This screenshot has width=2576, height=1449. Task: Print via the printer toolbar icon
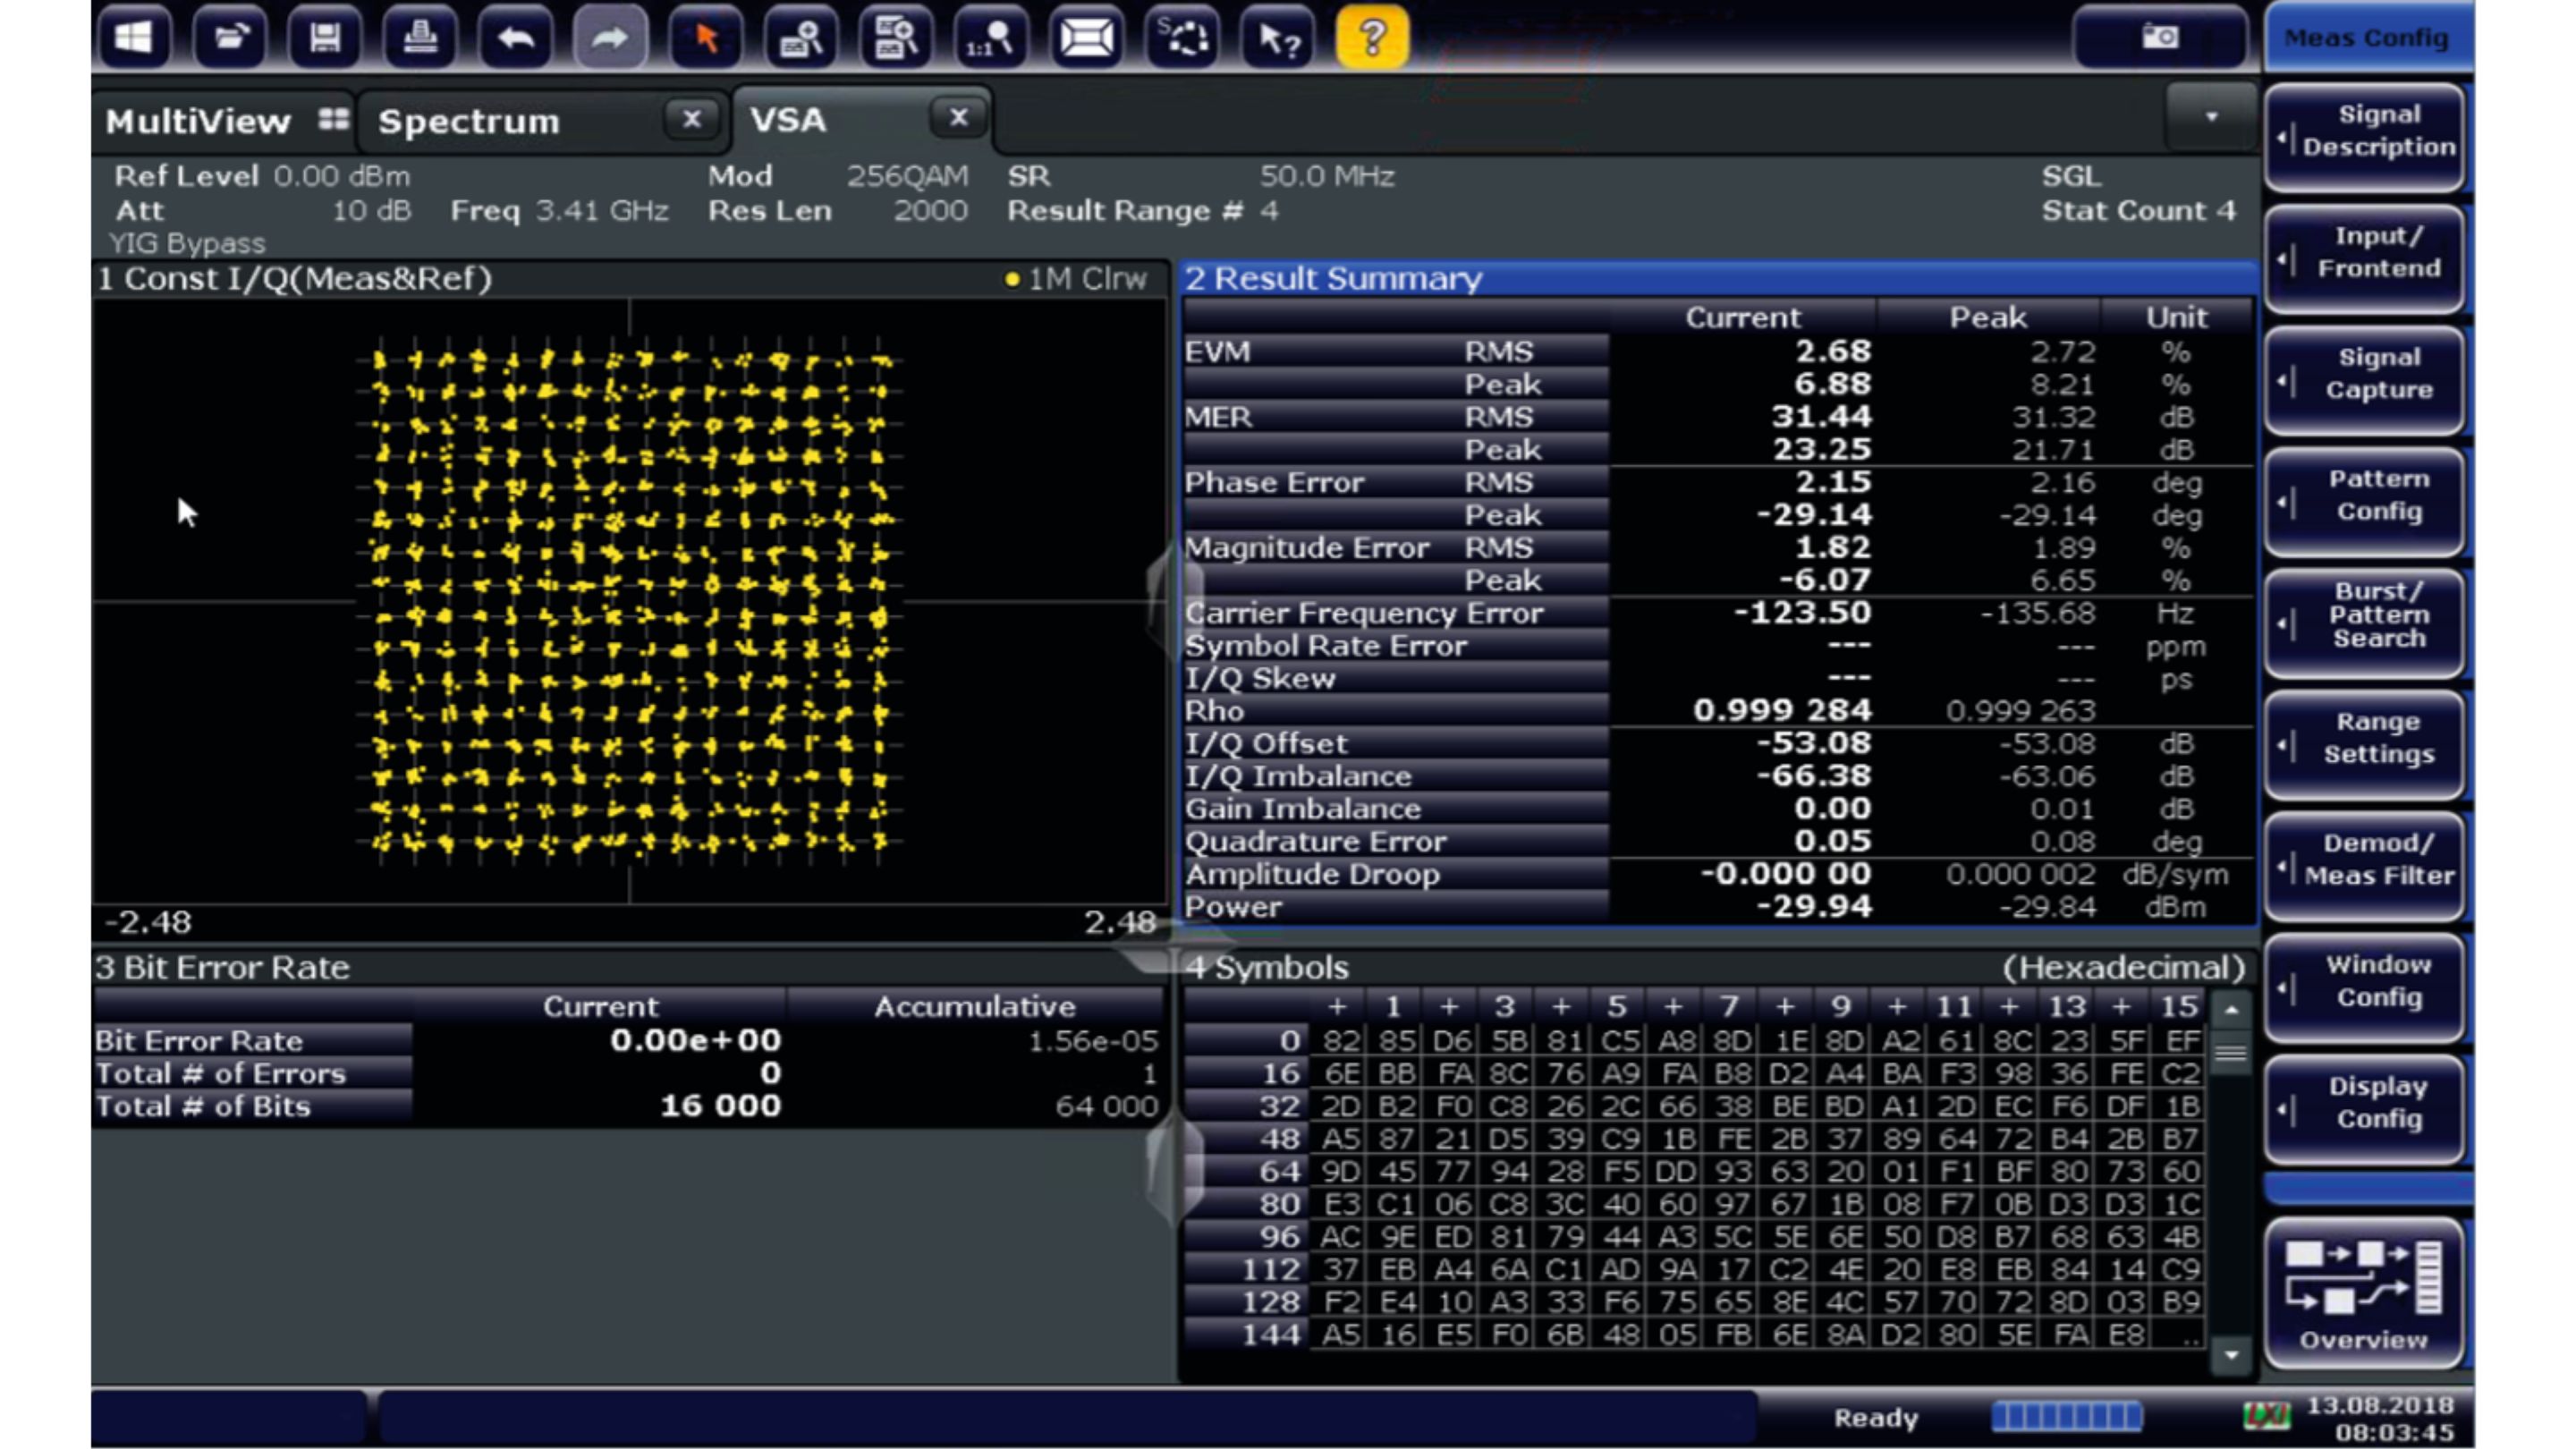click(x=419, y=38)
